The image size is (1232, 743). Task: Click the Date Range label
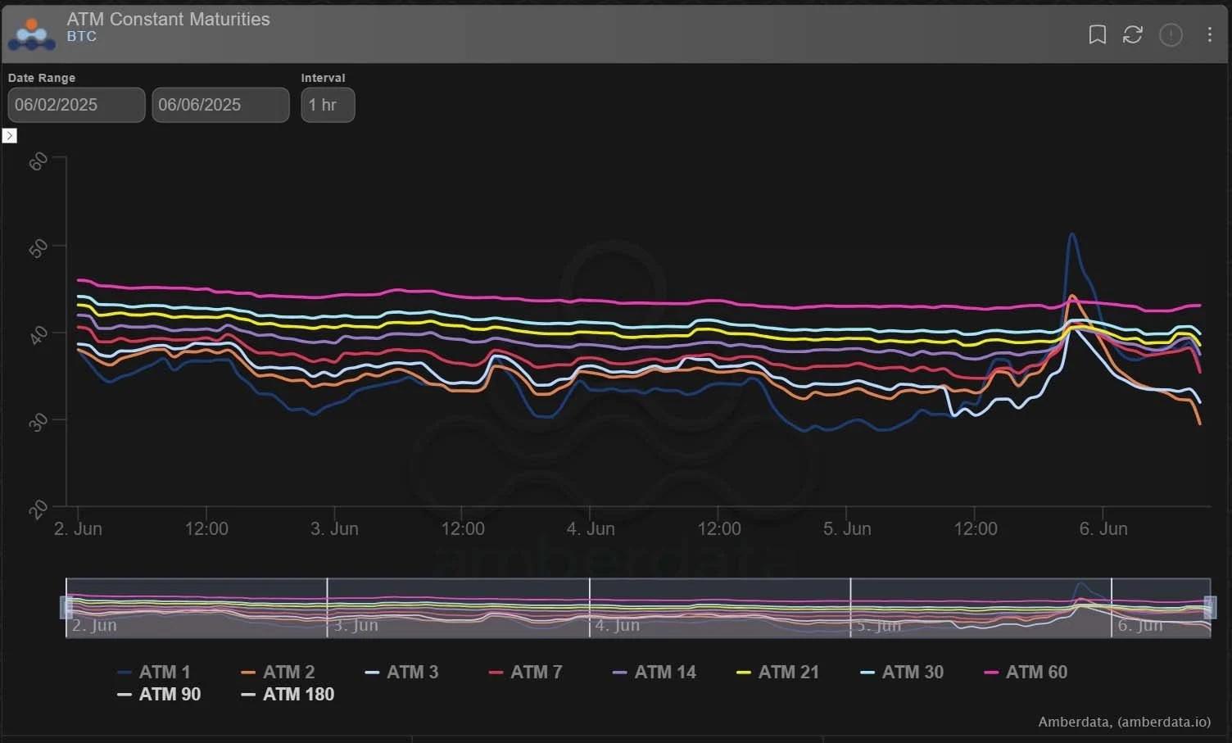tap(42, 78)
